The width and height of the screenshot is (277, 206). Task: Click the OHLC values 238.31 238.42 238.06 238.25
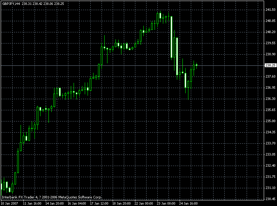tap(43, 4)
